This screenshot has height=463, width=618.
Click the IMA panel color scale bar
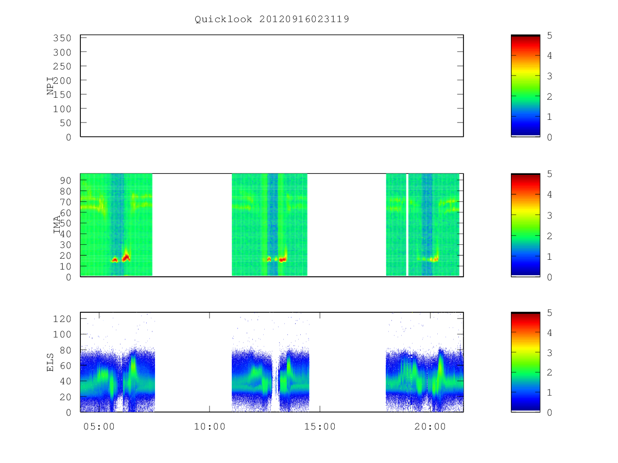coord(525,225)
